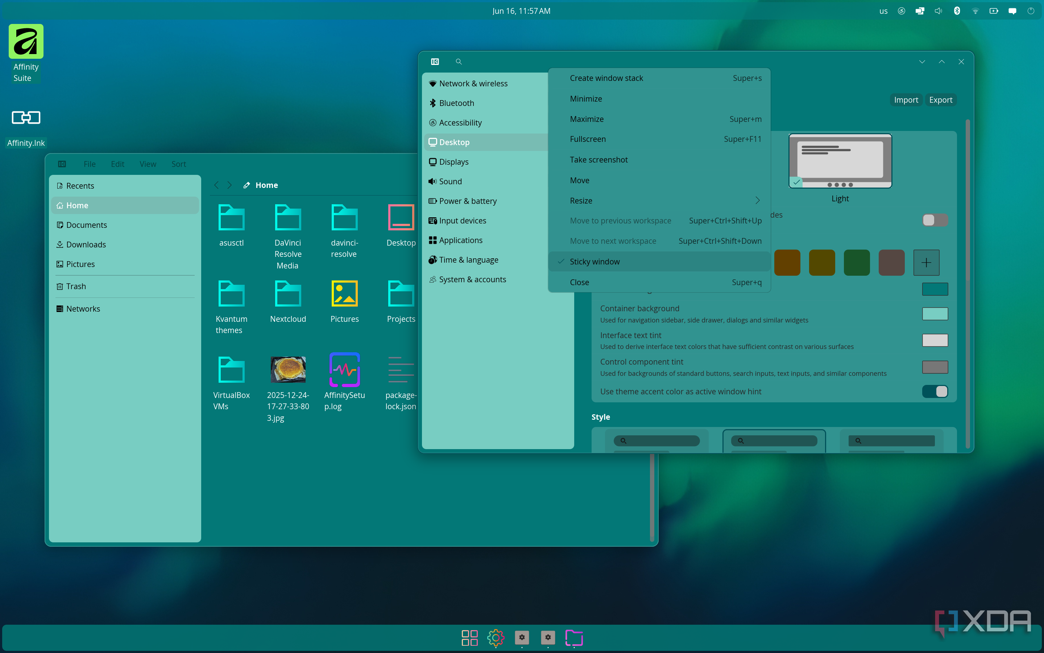
Task: Open the File menu in Files
Action: coord(89,164)
